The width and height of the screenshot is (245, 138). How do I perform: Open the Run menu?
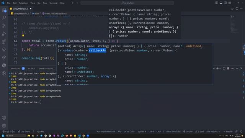[x=45, y=3]
